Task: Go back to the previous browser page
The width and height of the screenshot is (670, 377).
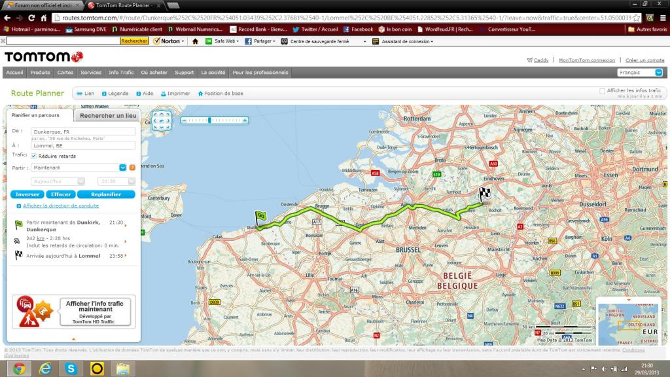Action: (x=7, y=18)
